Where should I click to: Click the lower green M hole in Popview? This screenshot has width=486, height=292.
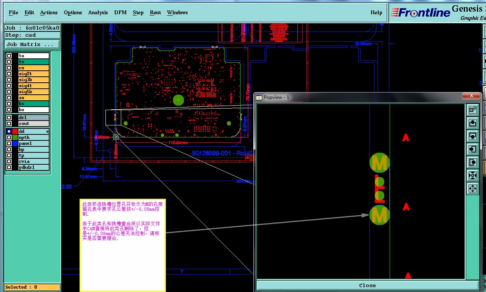click(379, 215)
